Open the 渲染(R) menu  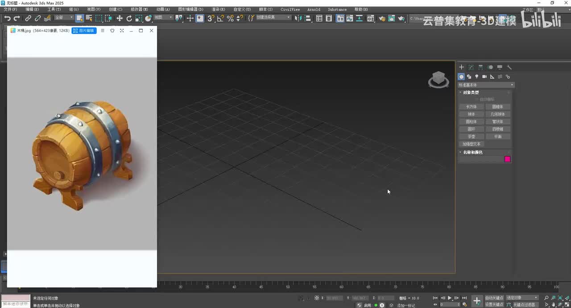coord(218,9)
